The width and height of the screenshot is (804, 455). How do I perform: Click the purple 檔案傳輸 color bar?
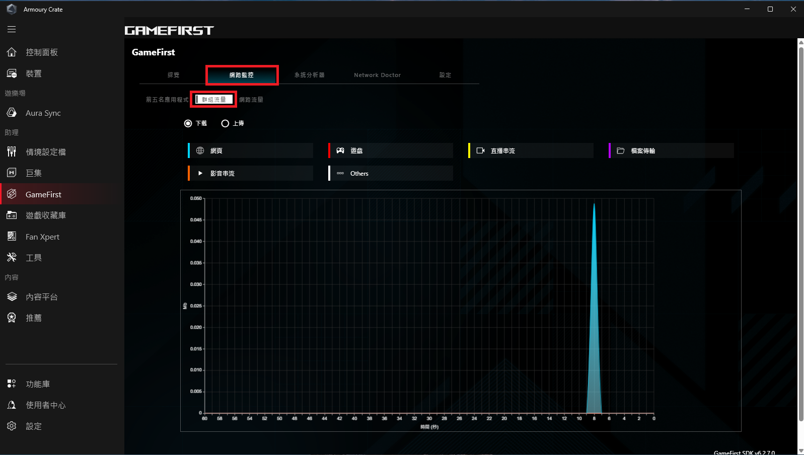[x=610, y=150]
